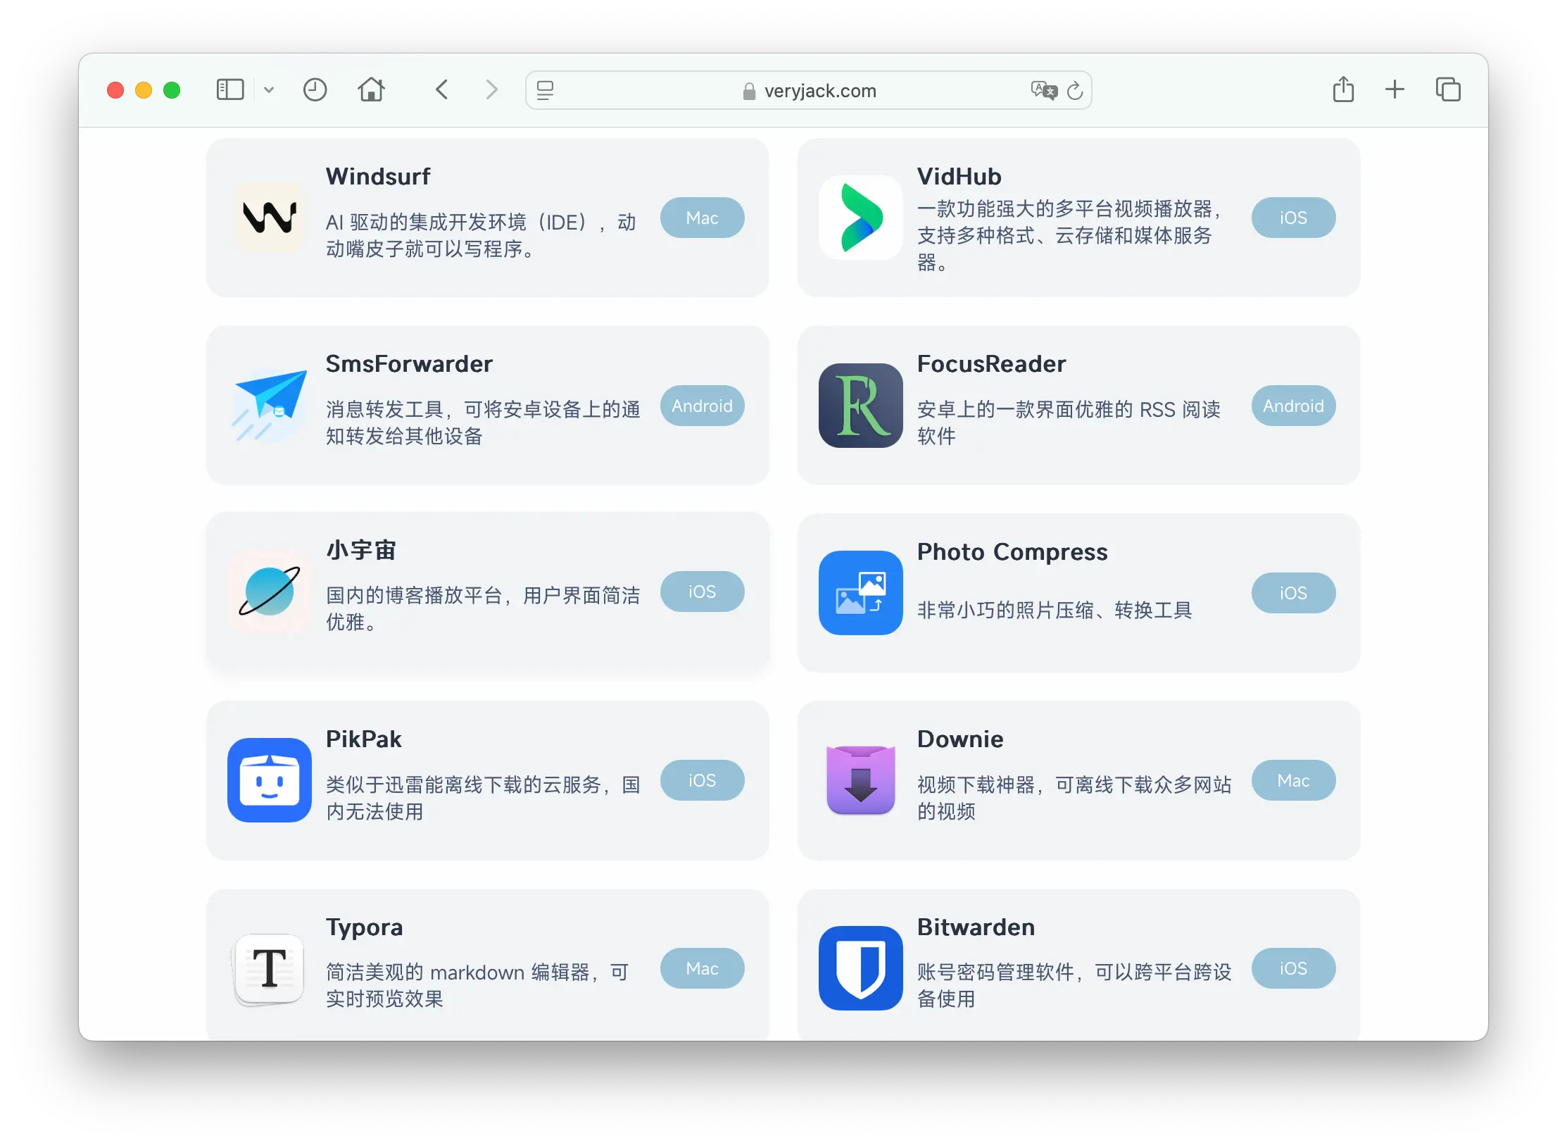Open the FocusReader title link
This screenshot has width=1567, height=1145.
click(x=991, y=363)
